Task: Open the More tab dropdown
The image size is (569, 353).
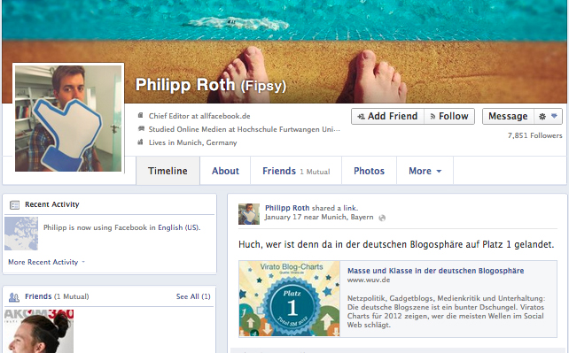Action: click(425, 171)
